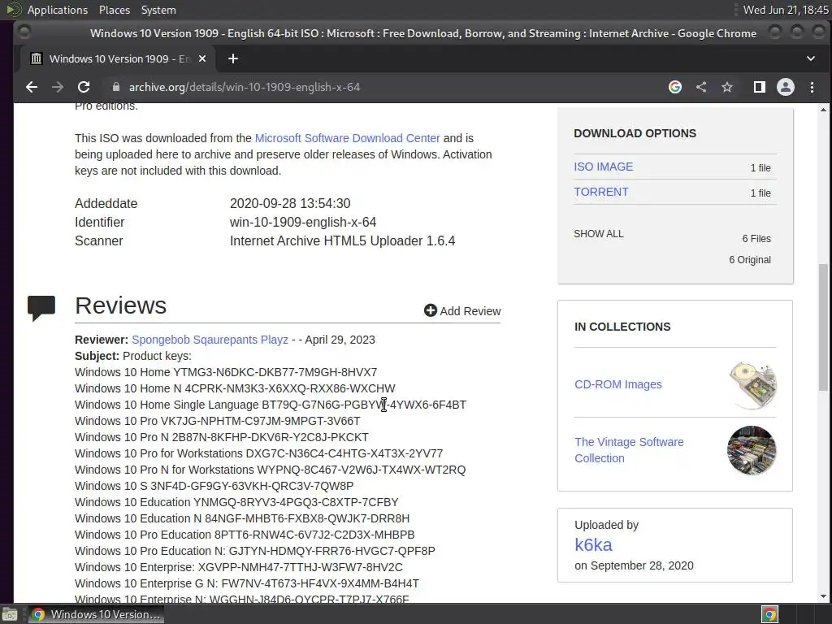The image size is (832, 624).
Task: Select the Windows 10 Version 1909 tab
Action: tap(118, 58)
